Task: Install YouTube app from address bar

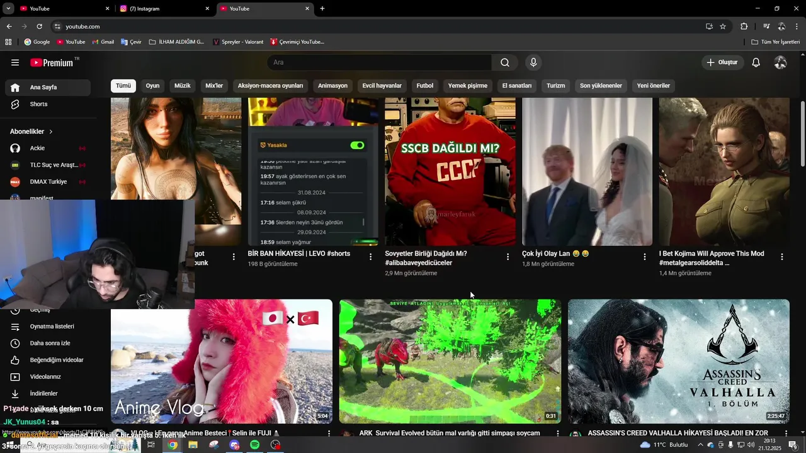Action: [x=709, y=26]
